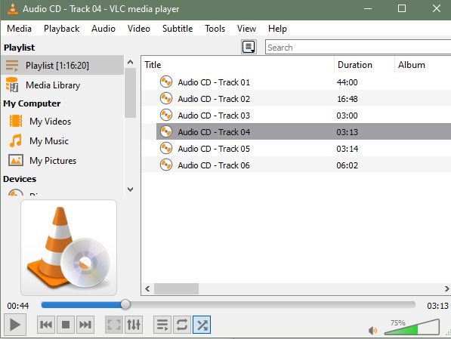Viewport: 451px width, 339px height.
Task: Click the My Music note icon
Action: tap(16, 140)
